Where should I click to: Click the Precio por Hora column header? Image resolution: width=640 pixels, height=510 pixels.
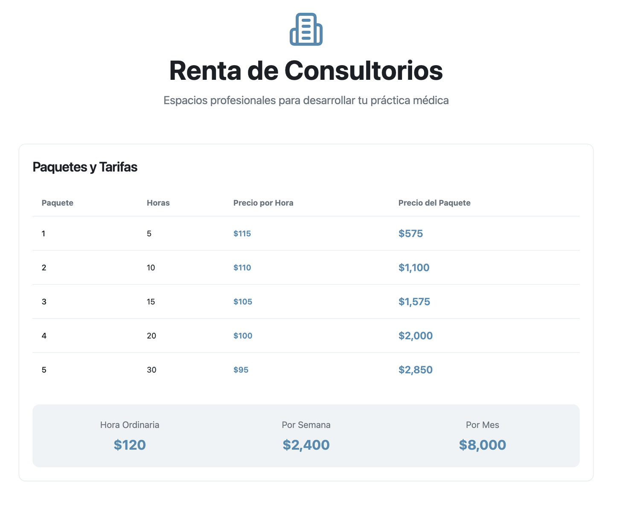[263, 203]
